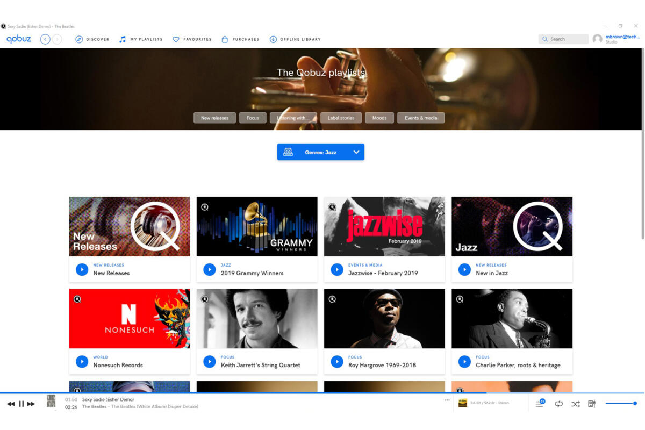The height and width of the screenshot is (430, 645).
Task: Play the New Releases playlist
Action: pos(82,269)
